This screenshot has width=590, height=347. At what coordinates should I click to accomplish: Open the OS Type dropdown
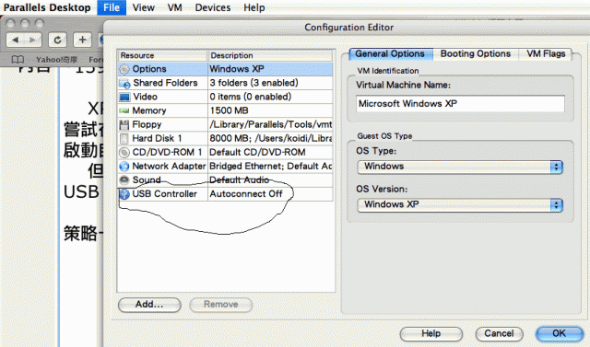(460, 167)
